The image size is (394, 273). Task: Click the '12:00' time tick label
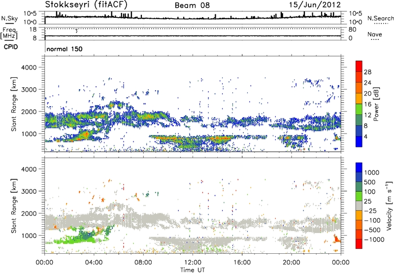pos(193,263)
